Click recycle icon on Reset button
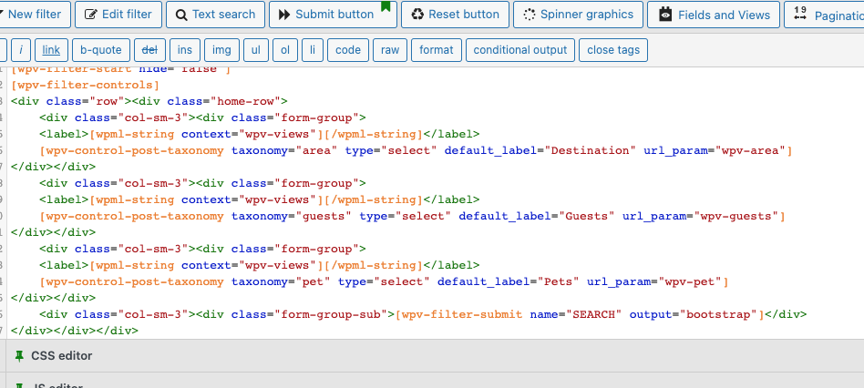The image size is (864, 388). click(x=417, y=15)
